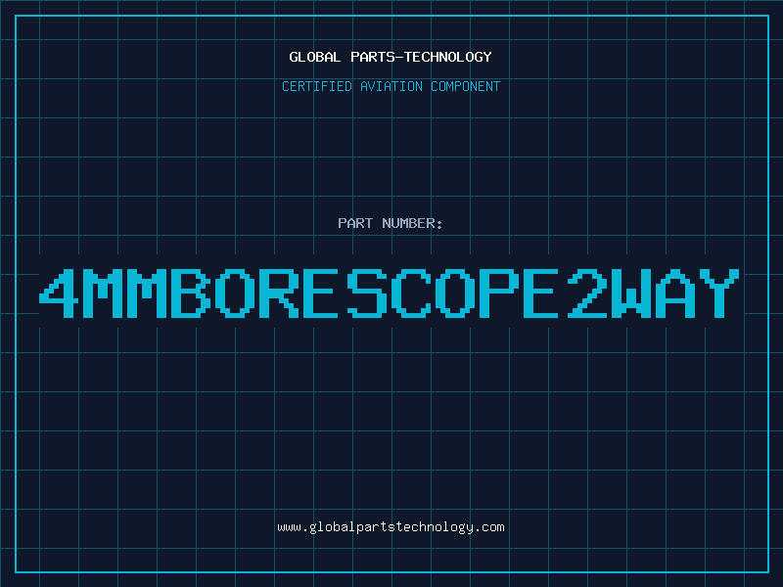Select the part number 4MMBORESCOPE2WAY
The image size is (783, 587).
click(390, 293)
